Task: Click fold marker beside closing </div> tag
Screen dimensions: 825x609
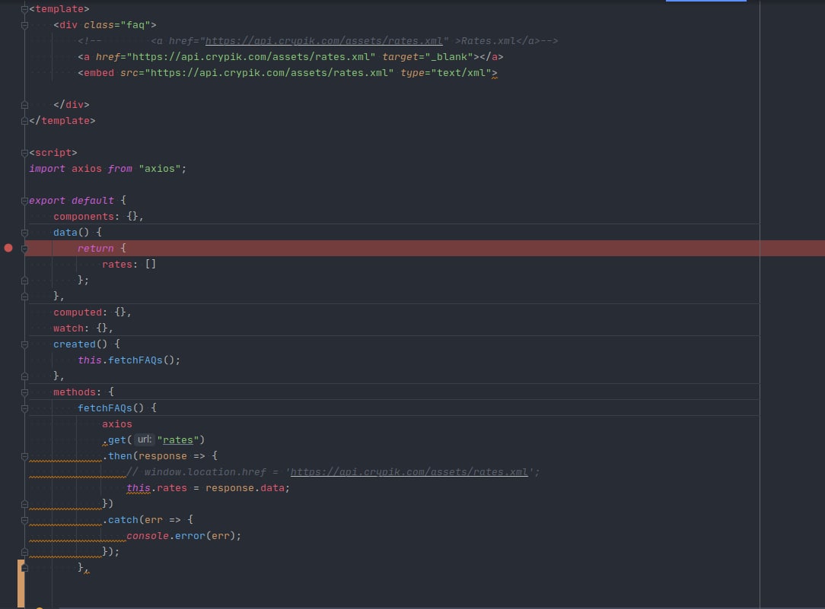Action: (24, 105)
